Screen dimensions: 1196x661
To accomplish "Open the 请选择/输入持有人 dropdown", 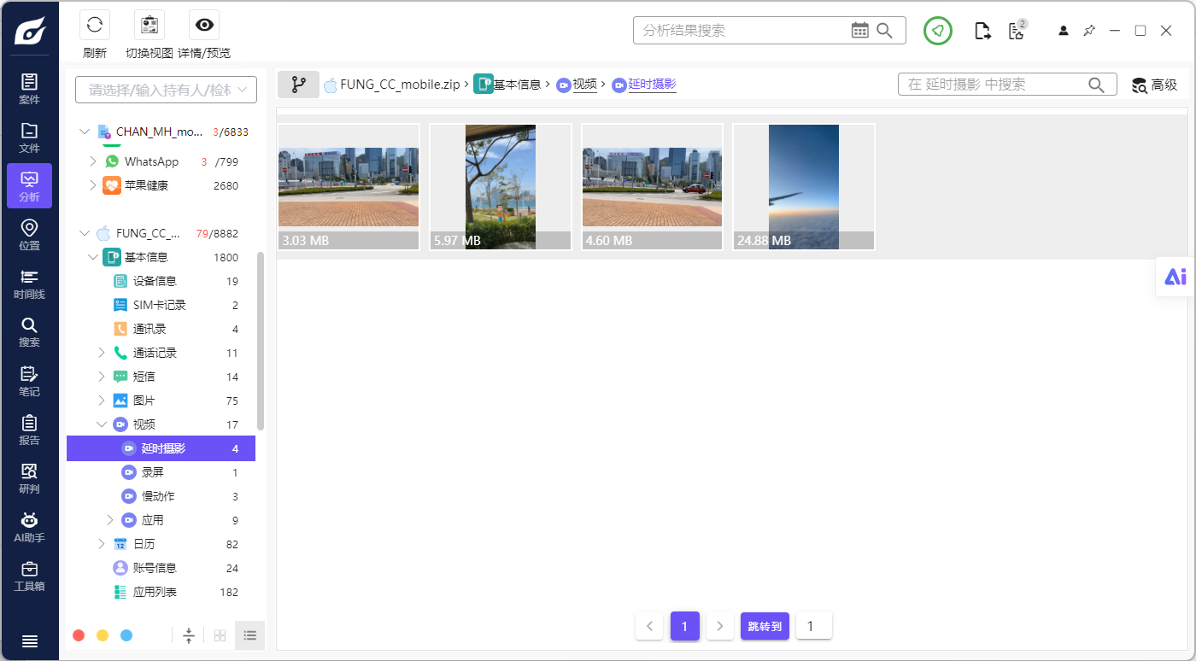I will click(x=166, y=90).
